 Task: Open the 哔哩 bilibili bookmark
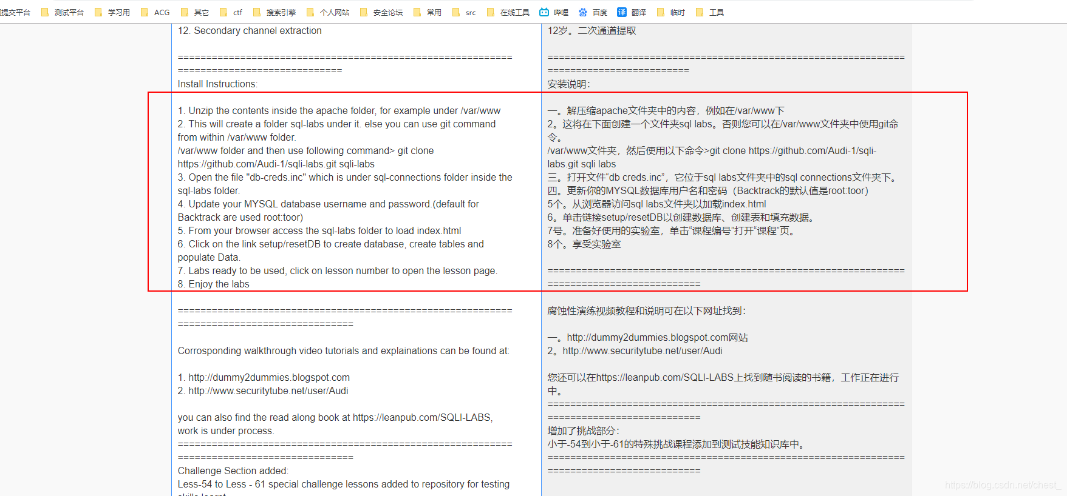pos(554,12)
